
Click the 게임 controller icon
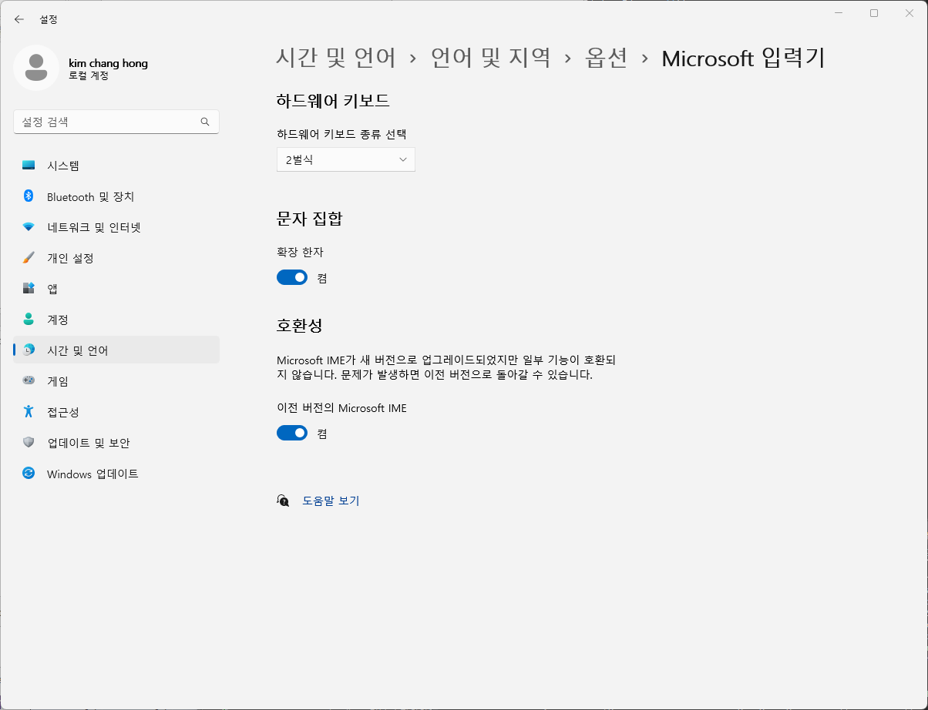coord(29,380)
